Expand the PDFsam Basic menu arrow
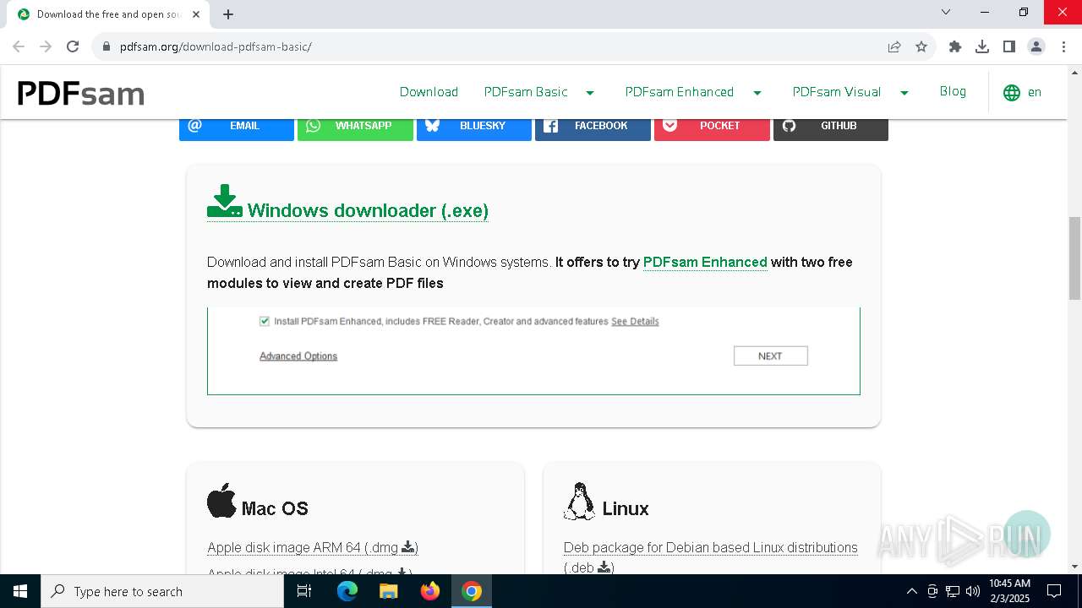1082x608 pixels. click(x=590, y=93)
